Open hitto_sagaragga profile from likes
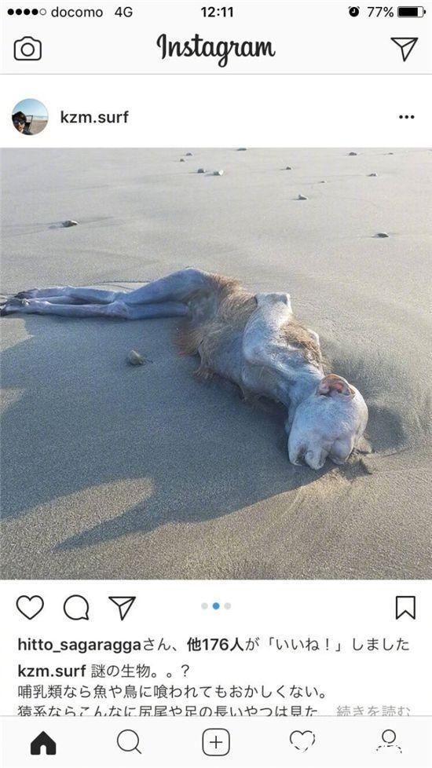432x768 pixels. 79,645
